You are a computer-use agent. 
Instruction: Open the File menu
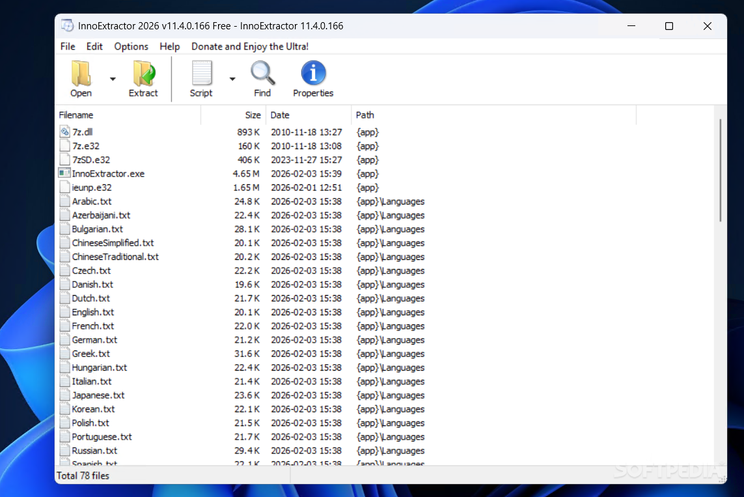[68, 46]
